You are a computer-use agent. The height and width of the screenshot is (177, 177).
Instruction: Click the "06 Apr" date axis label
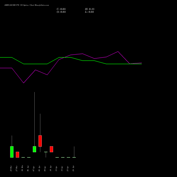28,169
